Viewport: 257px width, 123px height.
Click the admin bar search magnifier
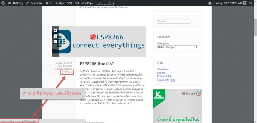(x=251, y=3)
